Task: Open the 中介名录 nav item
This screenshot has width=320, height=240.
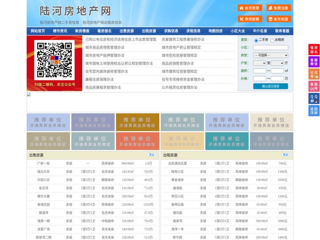Action: pos(260,31)
